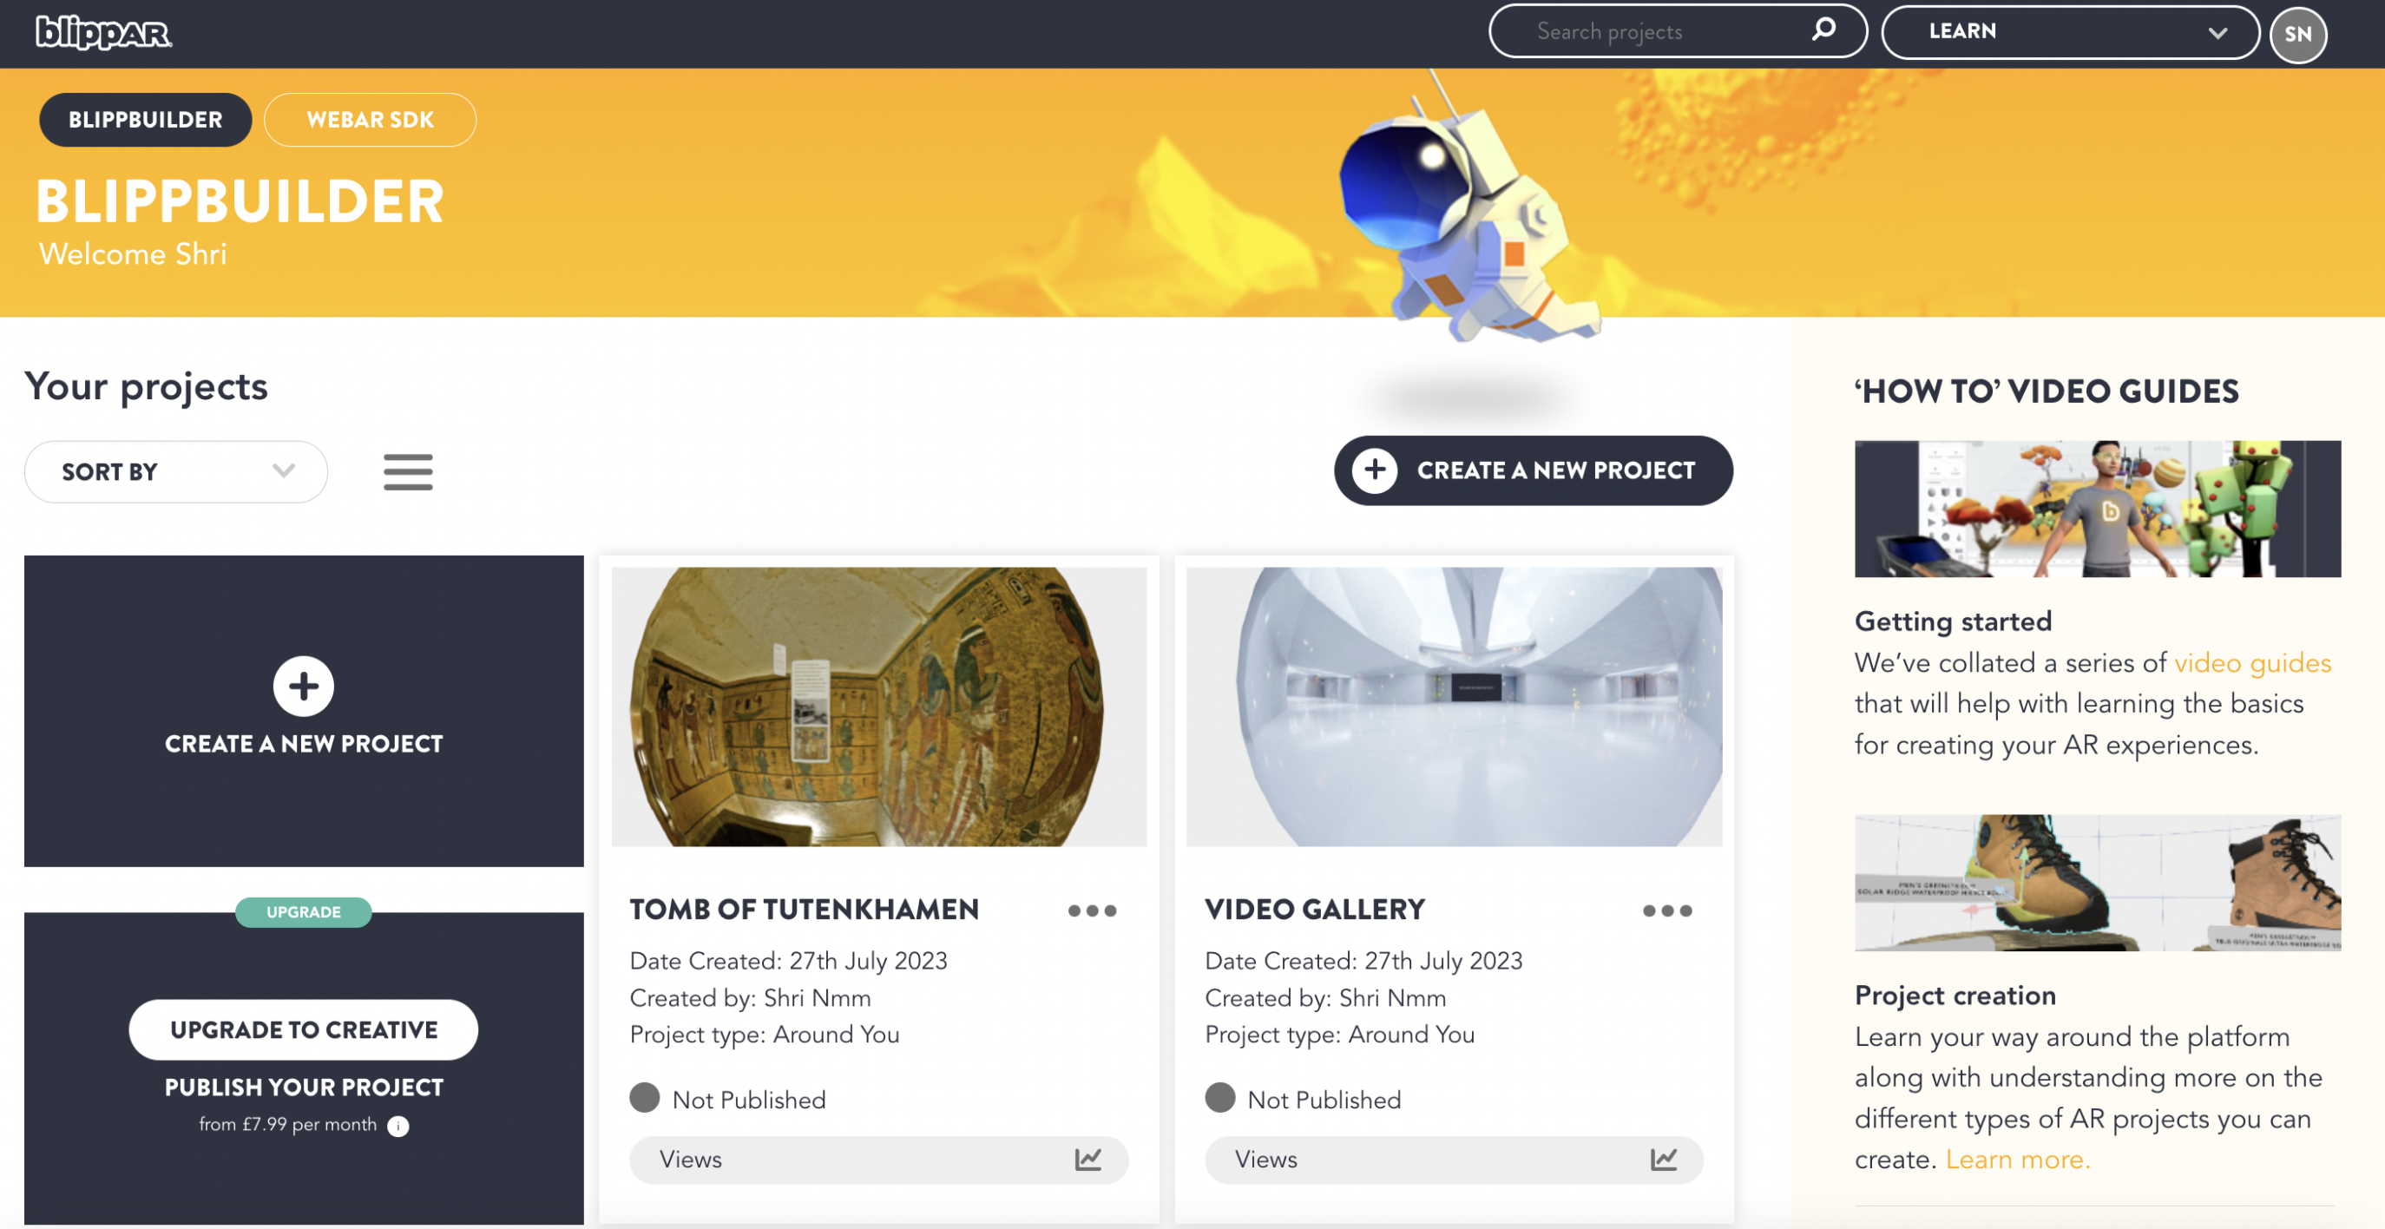
Task: Click the Blippar logo
Action: 103,32
